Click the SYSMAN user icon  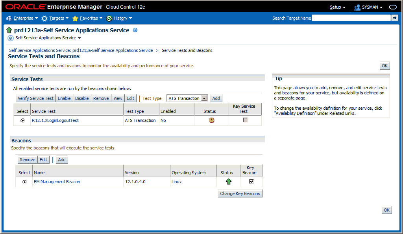pyautogui.click(x=357, y=7)
